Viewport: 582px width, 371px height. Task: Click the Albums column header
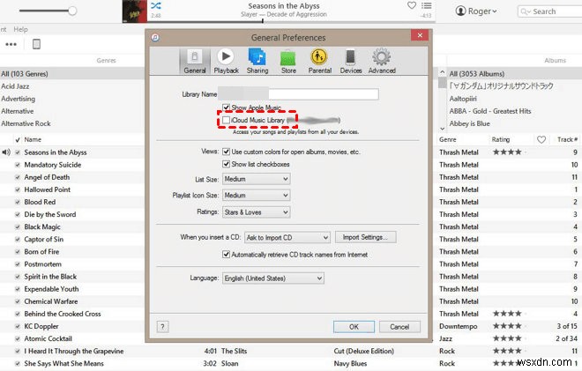click(555, 60)
